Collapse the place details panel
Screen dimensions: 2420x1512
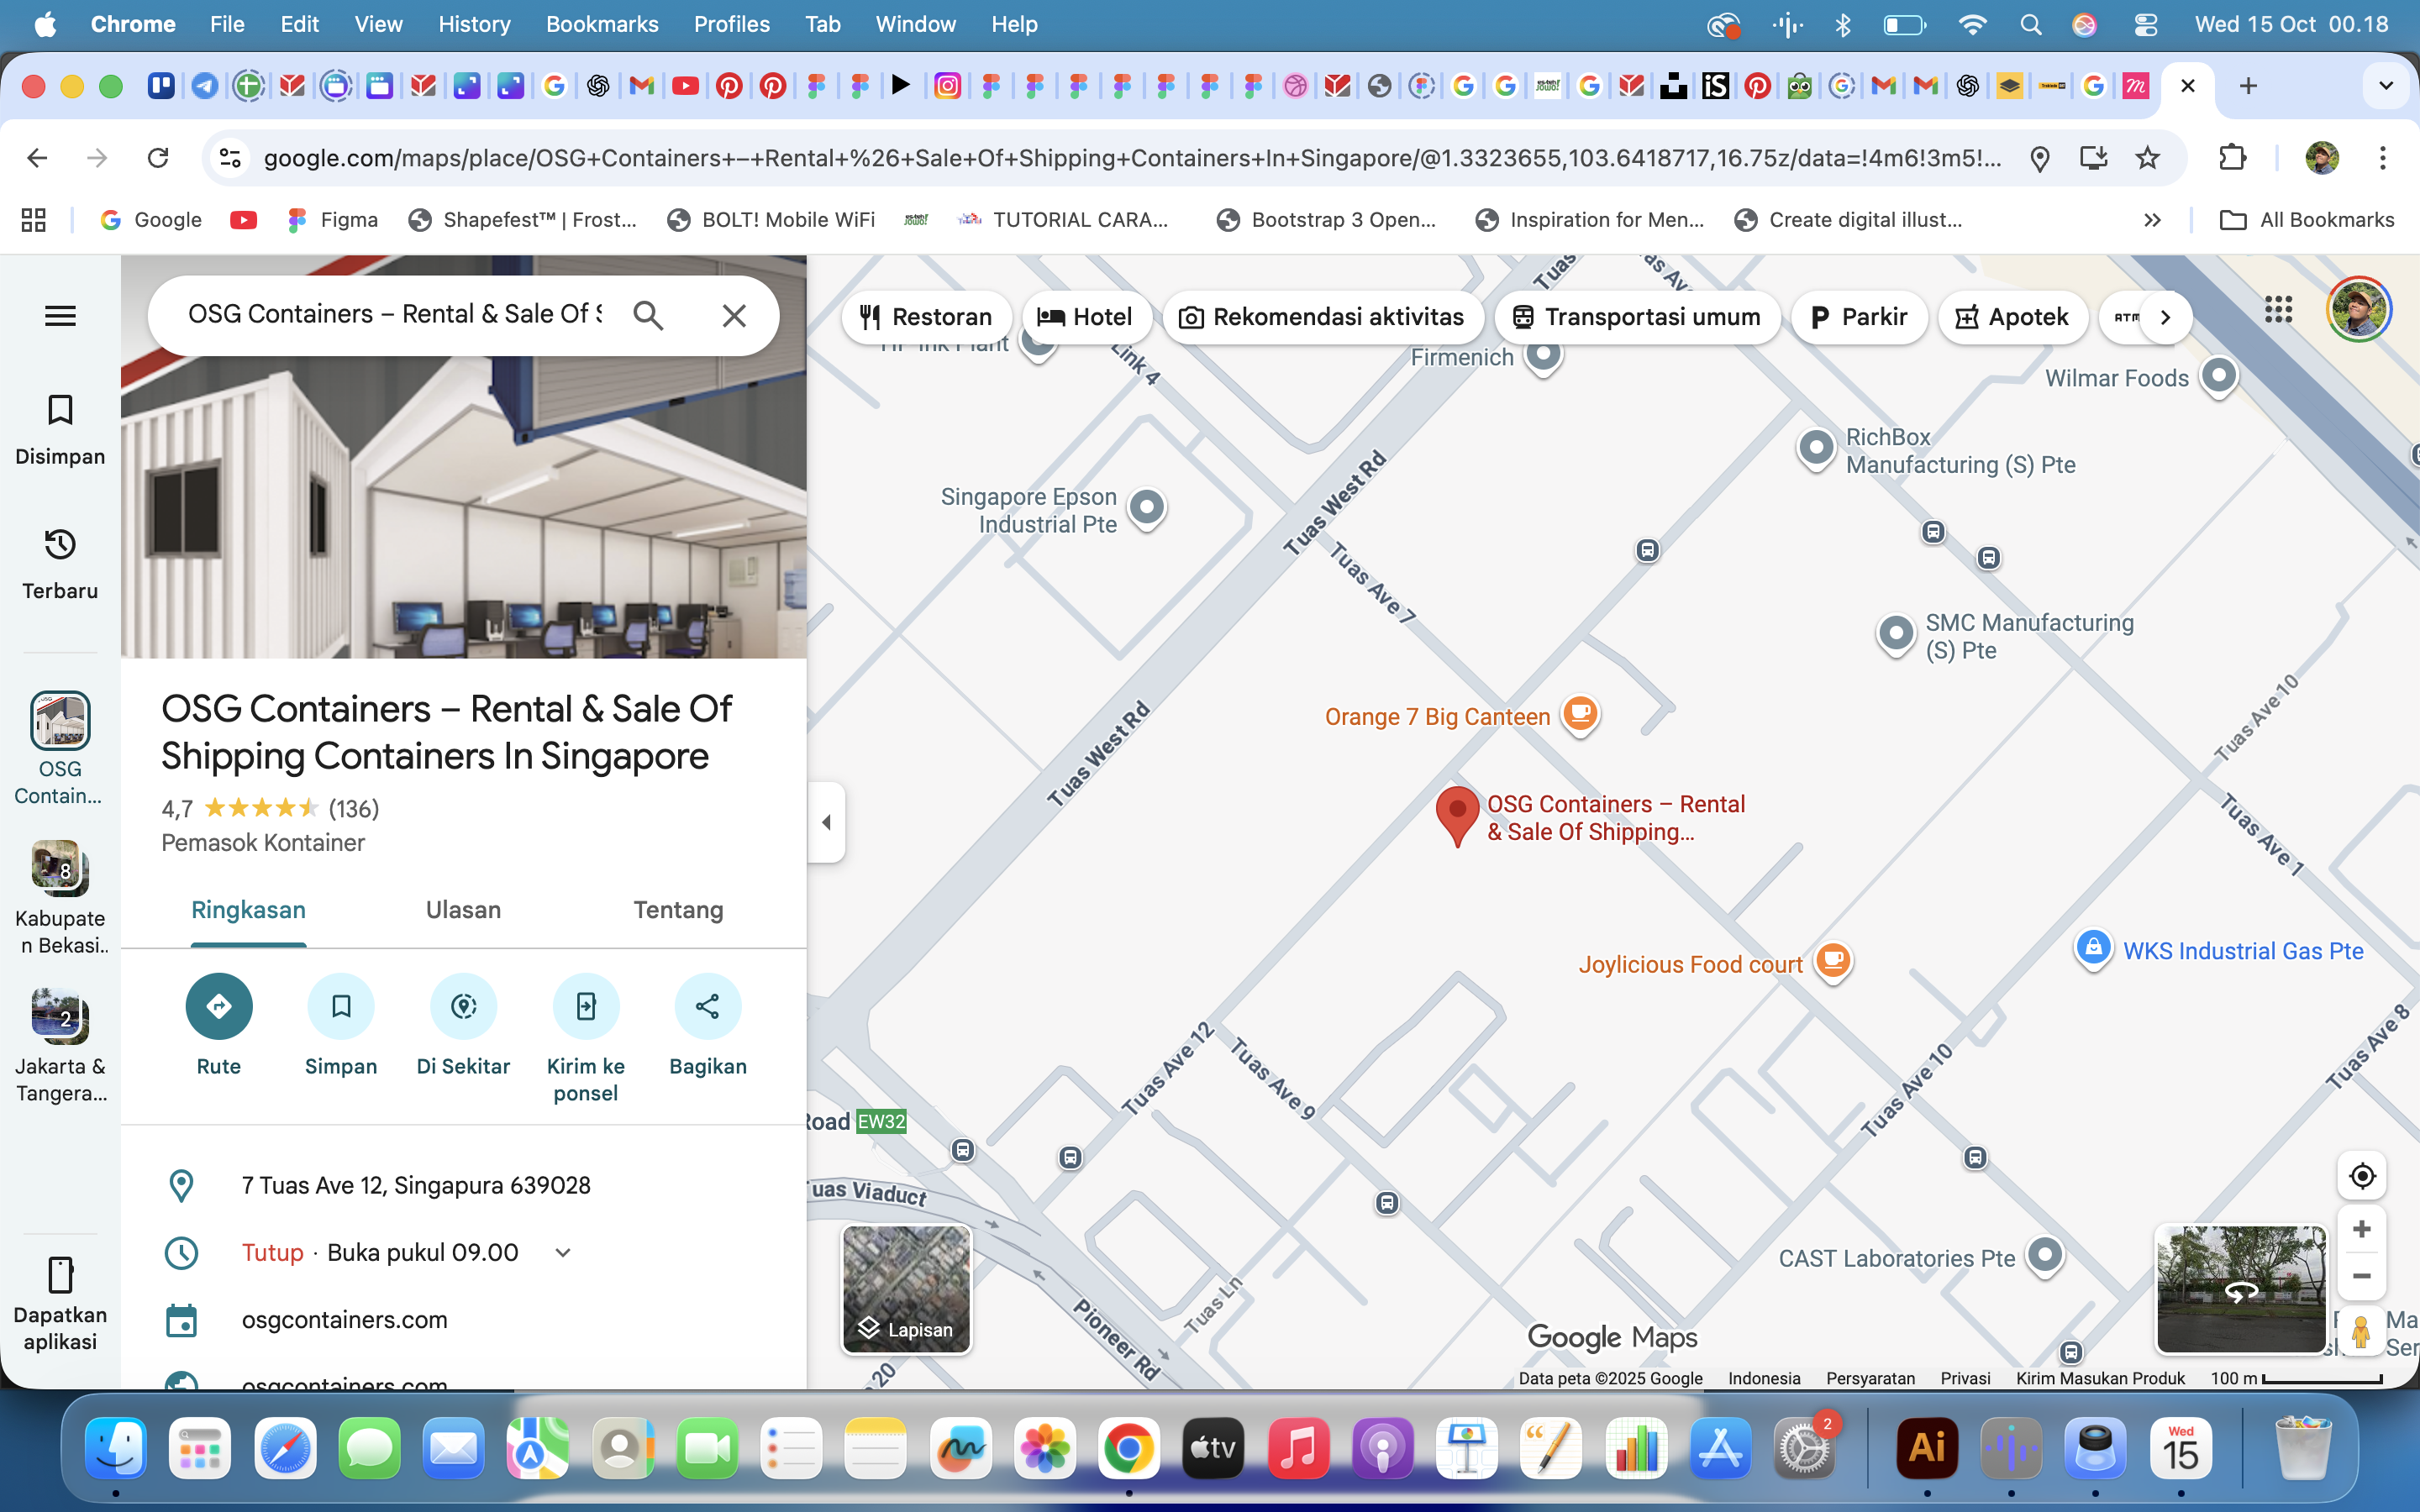click(x=826, y=822)
